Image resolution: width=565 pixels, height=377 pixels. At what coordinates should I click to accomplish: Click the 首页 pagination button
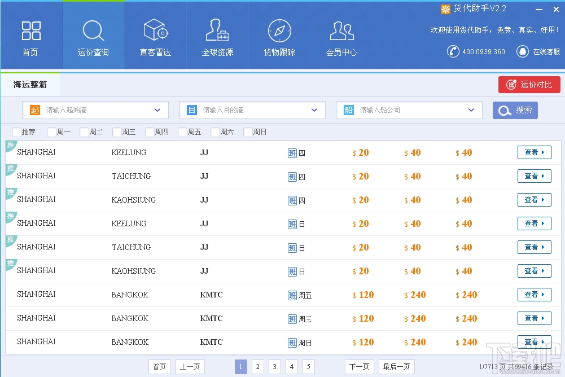[159, 367]
